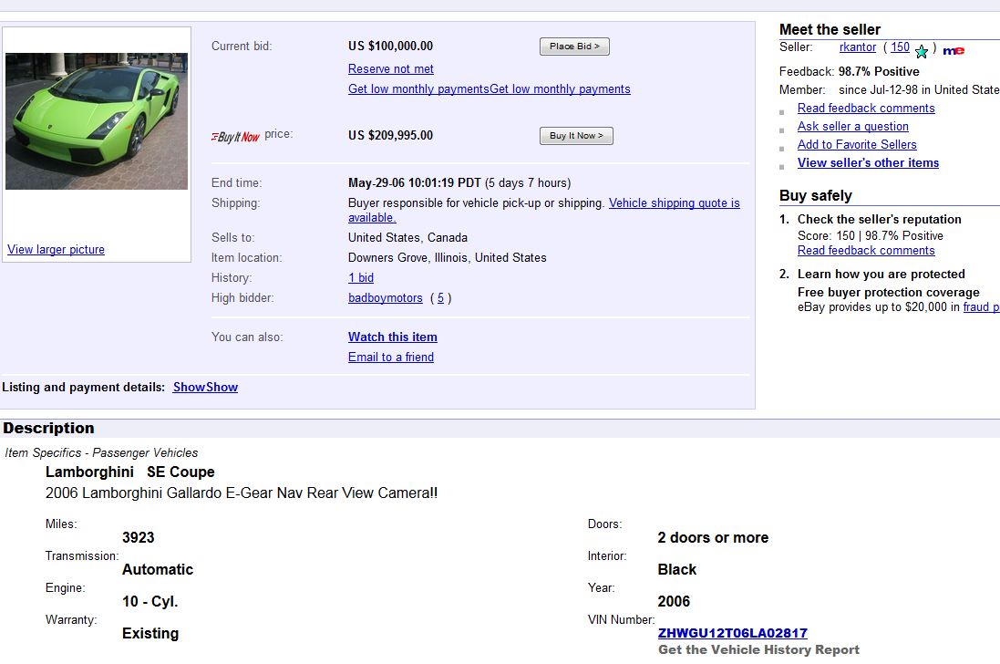Click View larger picture link

(57, 249)
